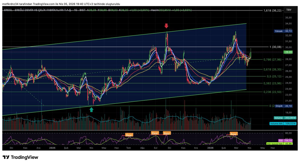This screenshot has width=300, height=164.
Task: Click the Bear label above Tem
Action: click(129, 135)
